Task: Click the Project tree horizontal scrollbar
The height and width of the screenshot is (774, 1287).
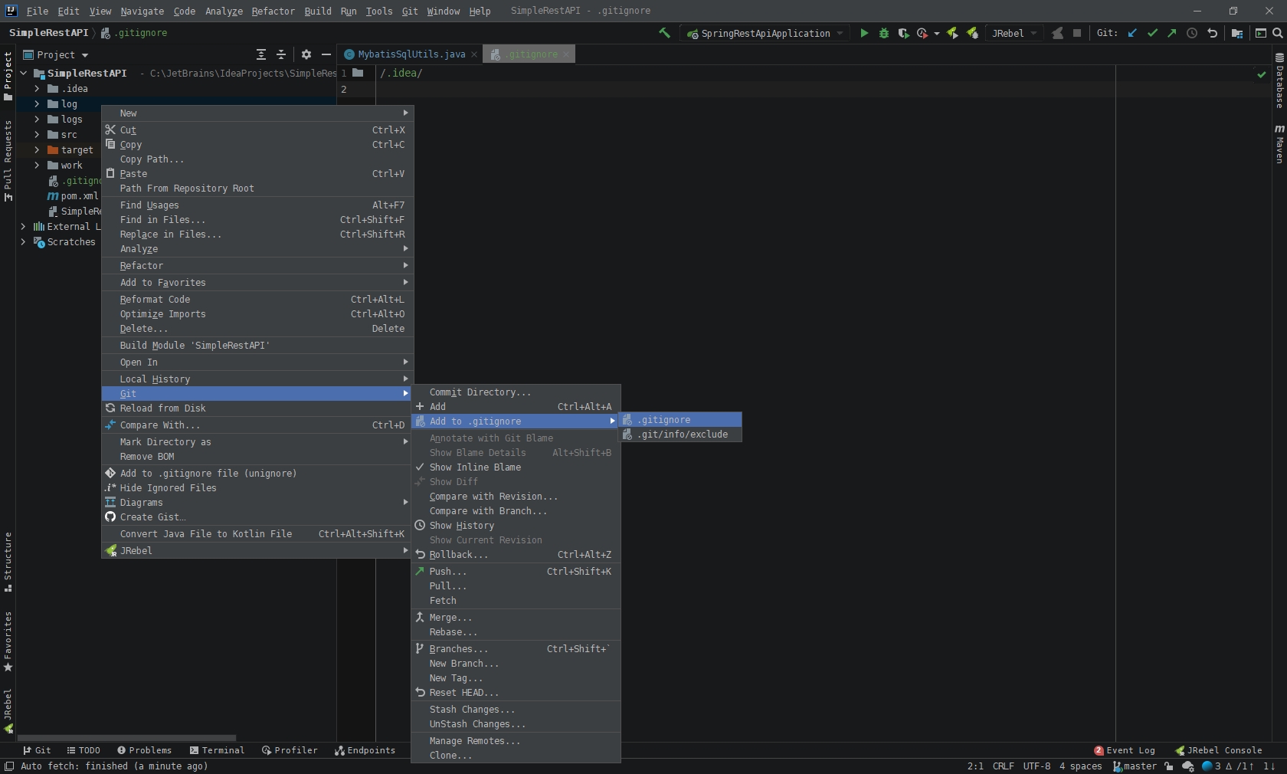Action: click(x=126, y=738)
